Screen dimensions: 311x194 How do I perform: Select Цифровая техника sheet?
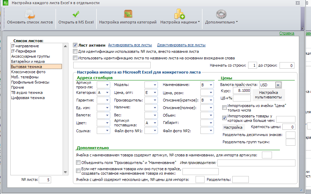tap(28, 98)
